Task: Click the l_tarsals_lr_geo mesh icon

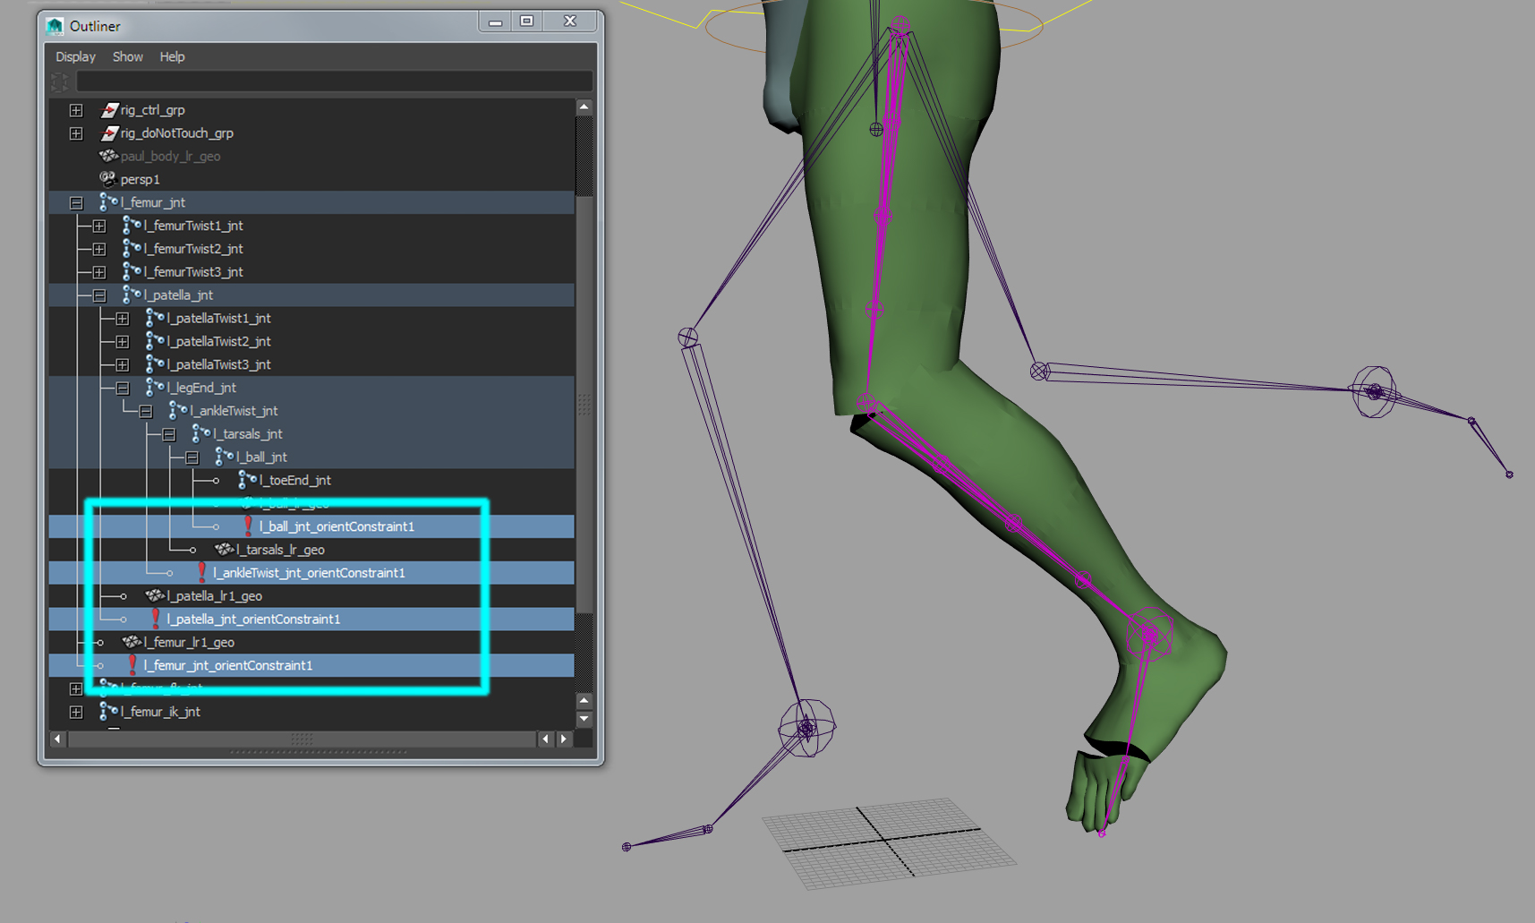Action: point(225,550)
